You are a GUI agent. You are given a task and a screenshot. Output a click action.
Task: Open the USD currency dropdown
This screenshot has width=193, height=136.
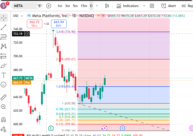point(18,16)
